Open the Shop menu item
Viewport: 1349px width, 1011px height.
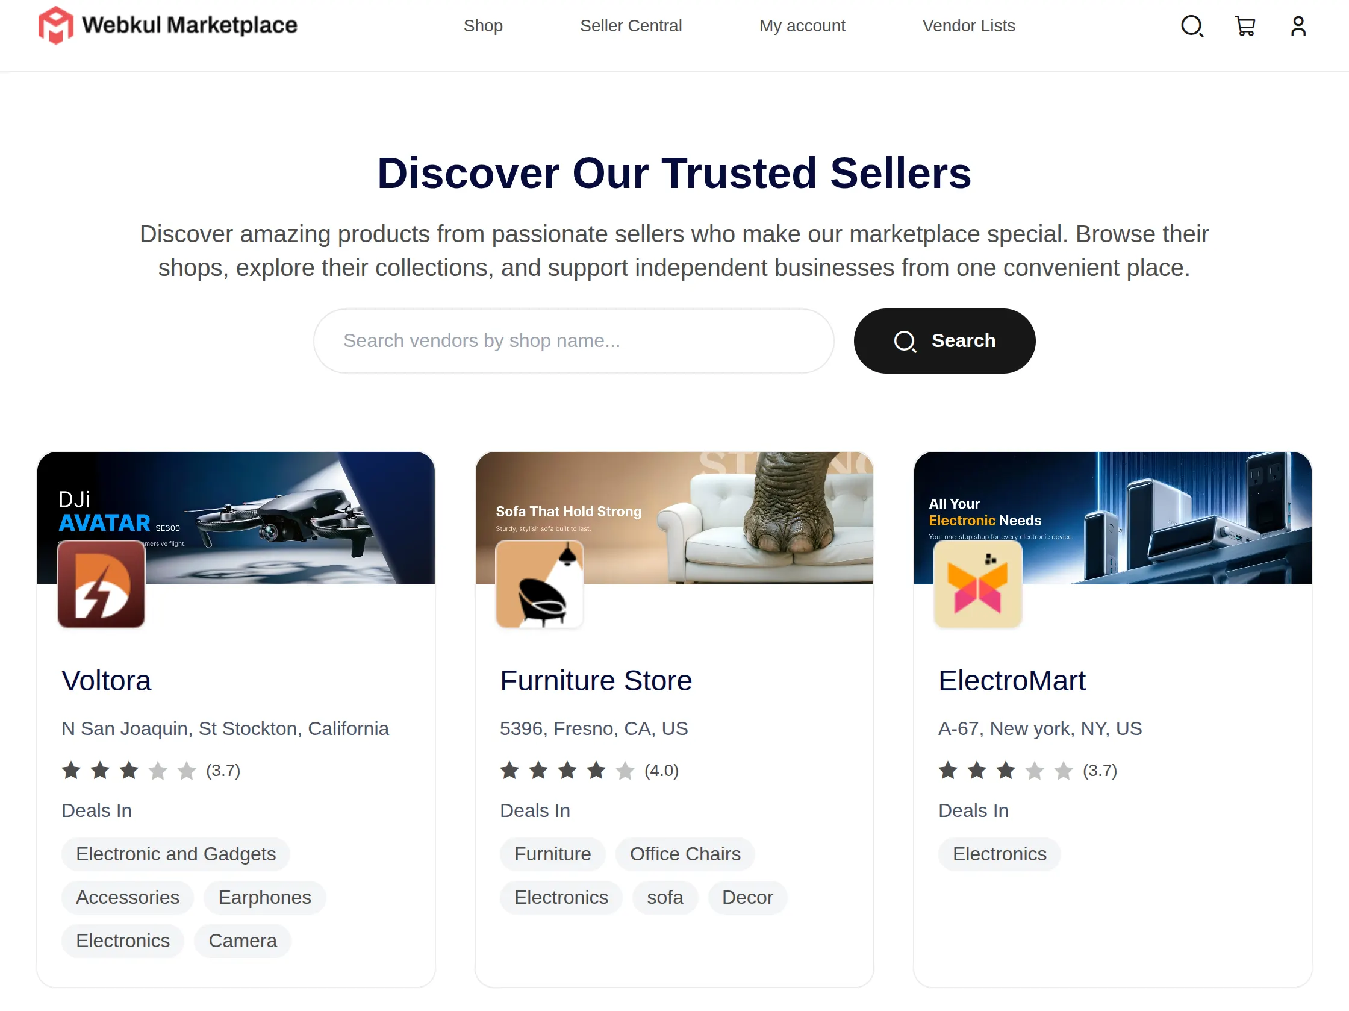(483, 26)
